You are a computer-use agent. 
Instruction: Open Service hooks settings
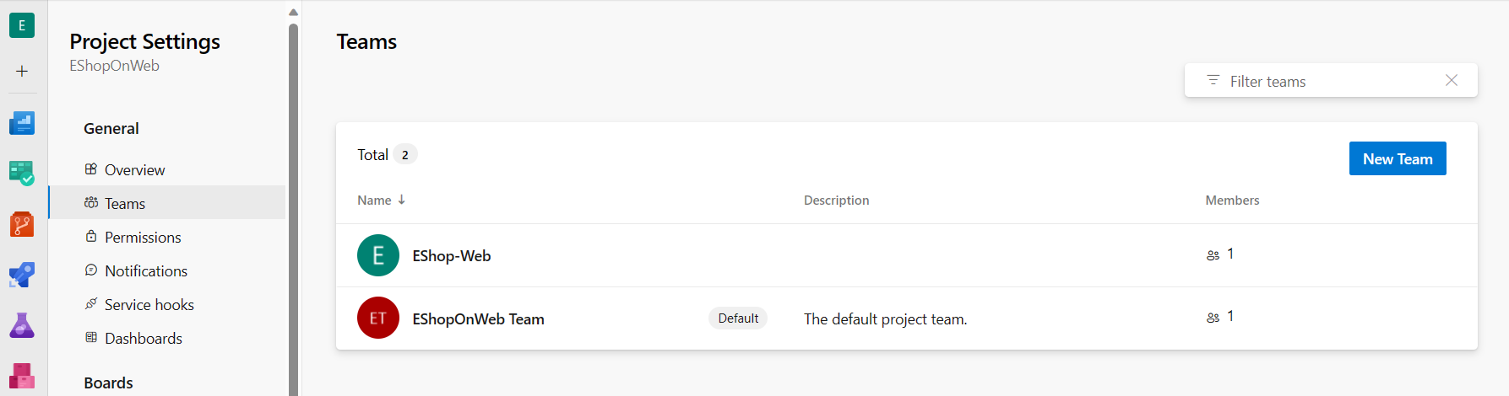pyautogui.click(x=149, y=305)
